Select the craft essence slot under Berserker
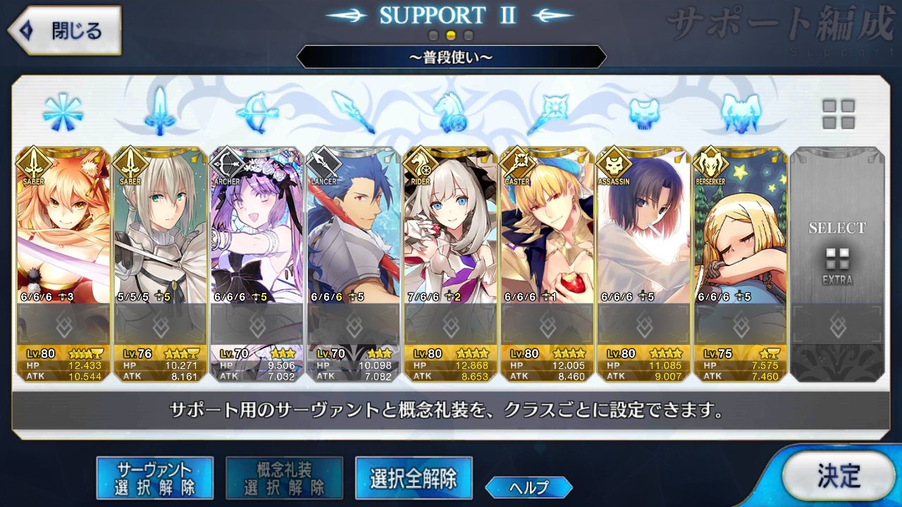Viewport: 902px width, 507px height. tap(741, 325)
